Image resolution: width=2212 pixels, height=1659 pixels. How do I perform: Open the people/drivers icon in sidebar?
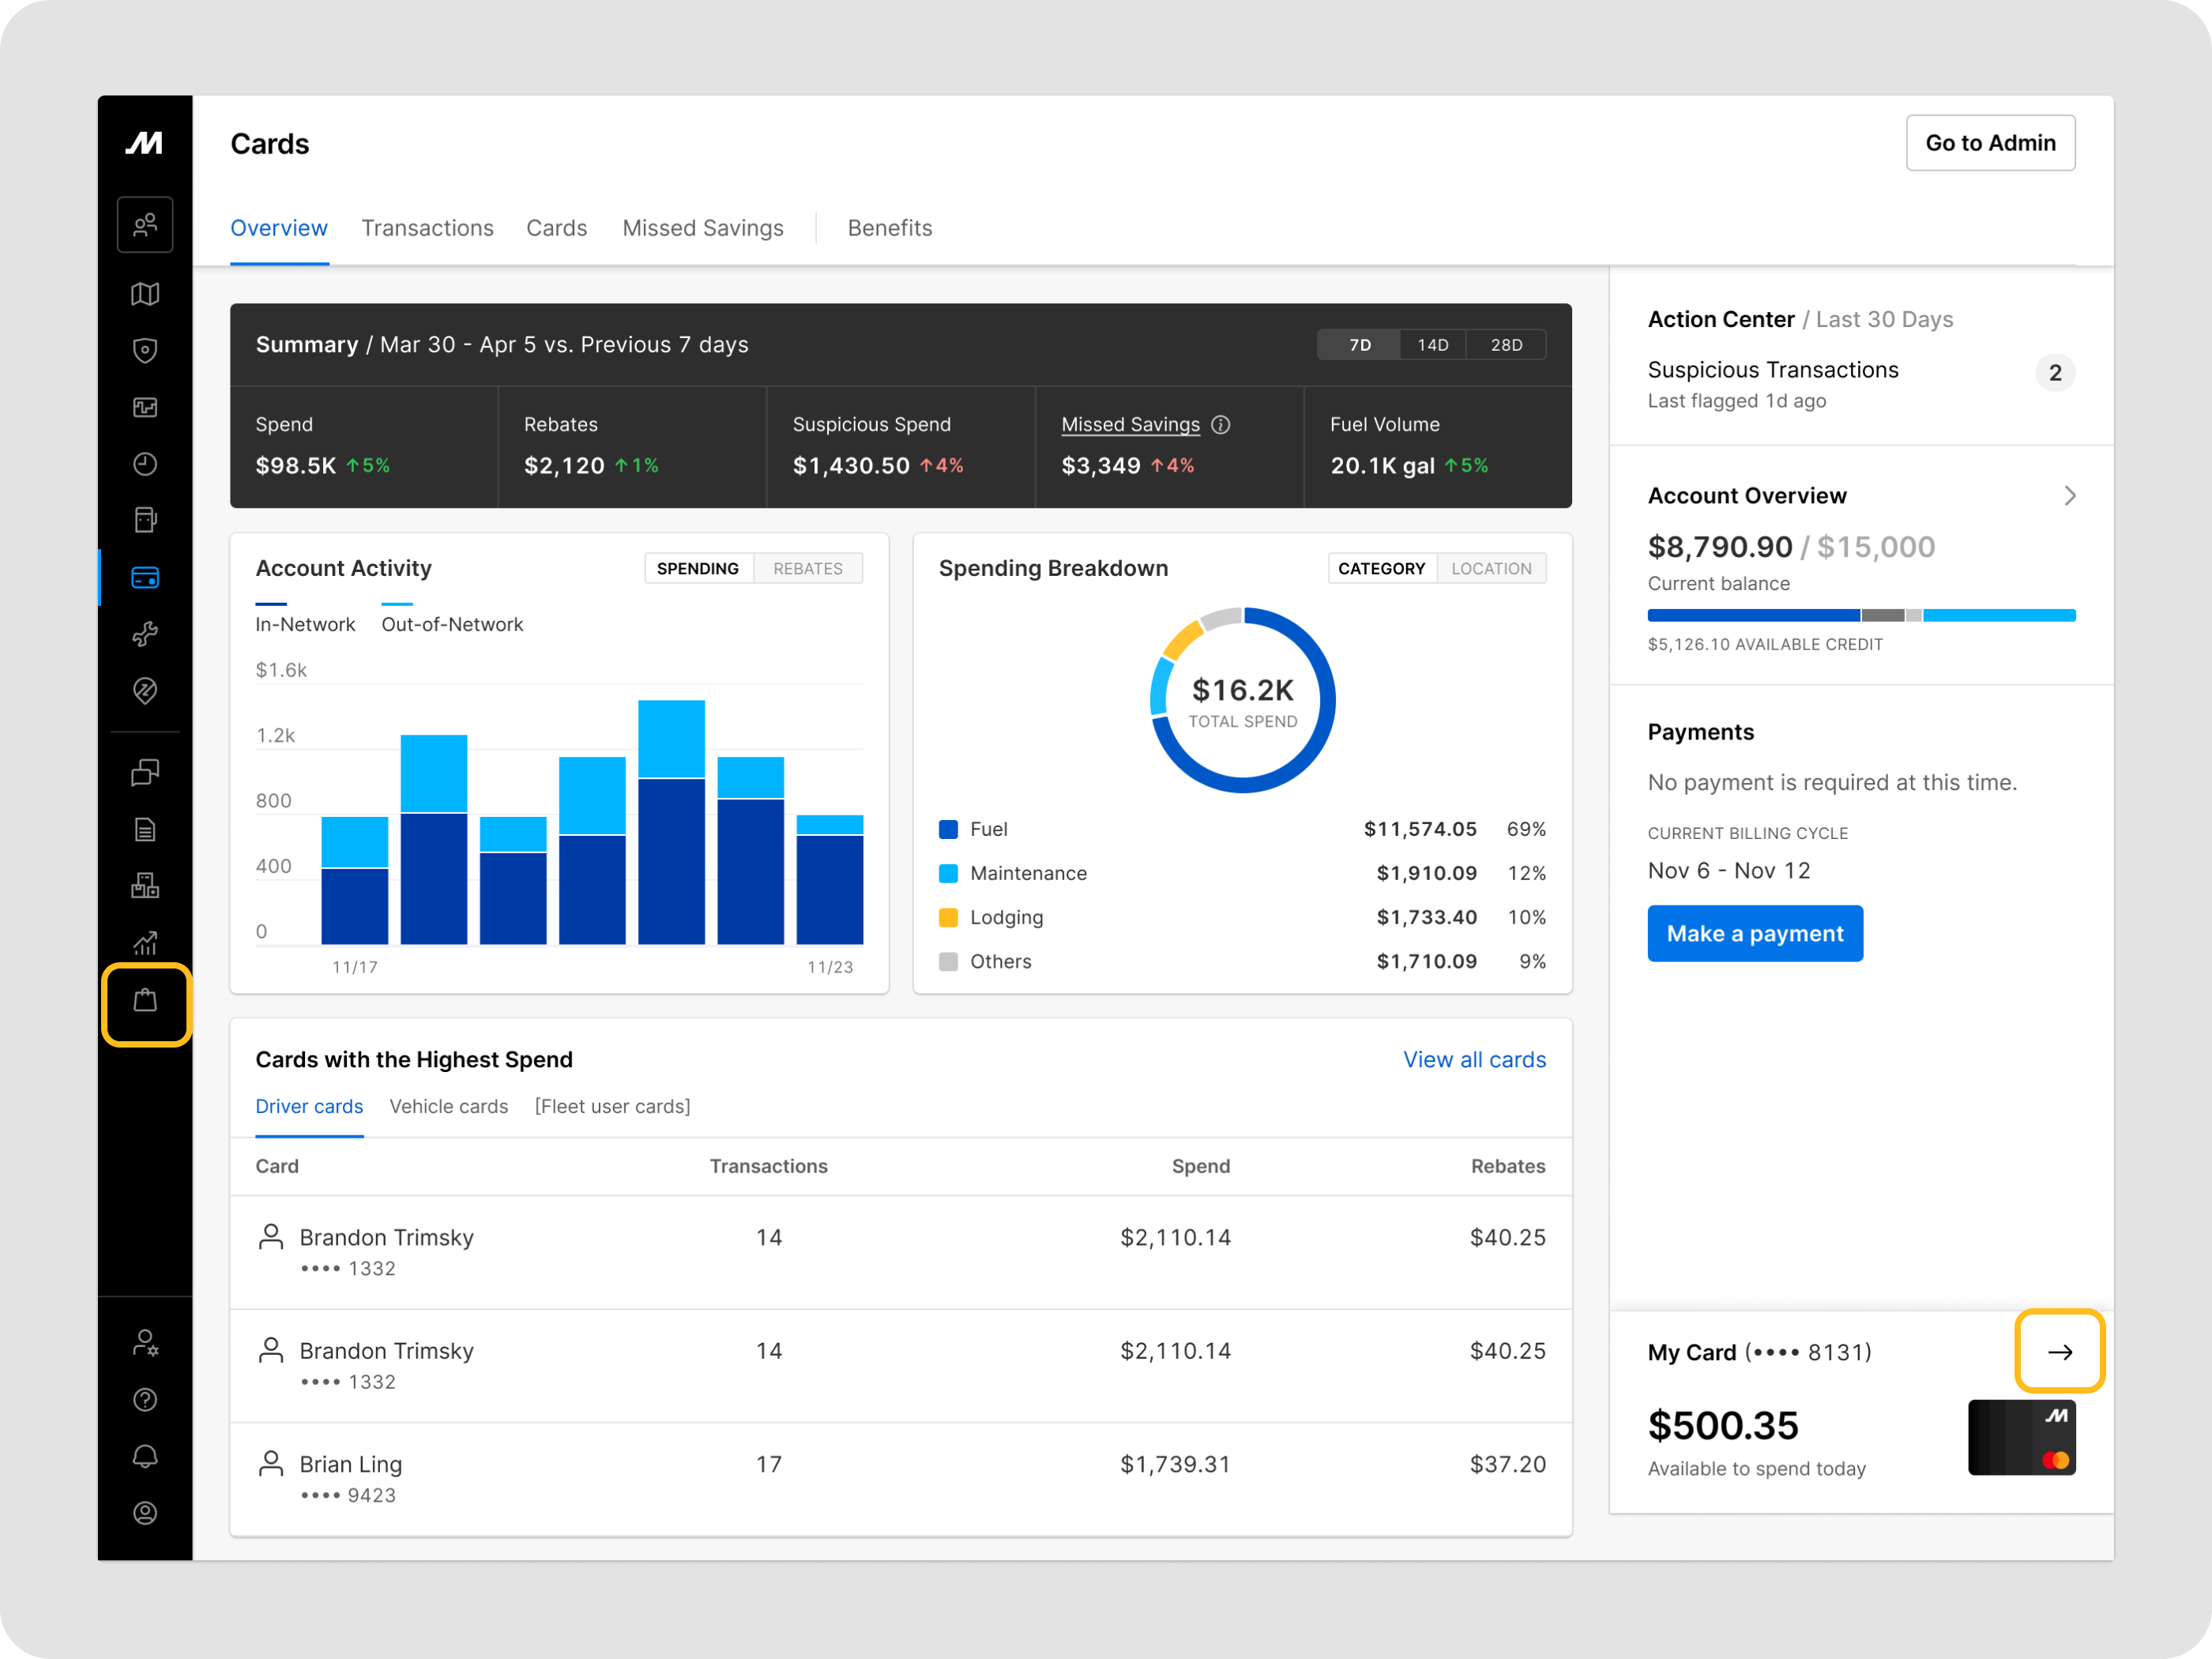(145, 224)
